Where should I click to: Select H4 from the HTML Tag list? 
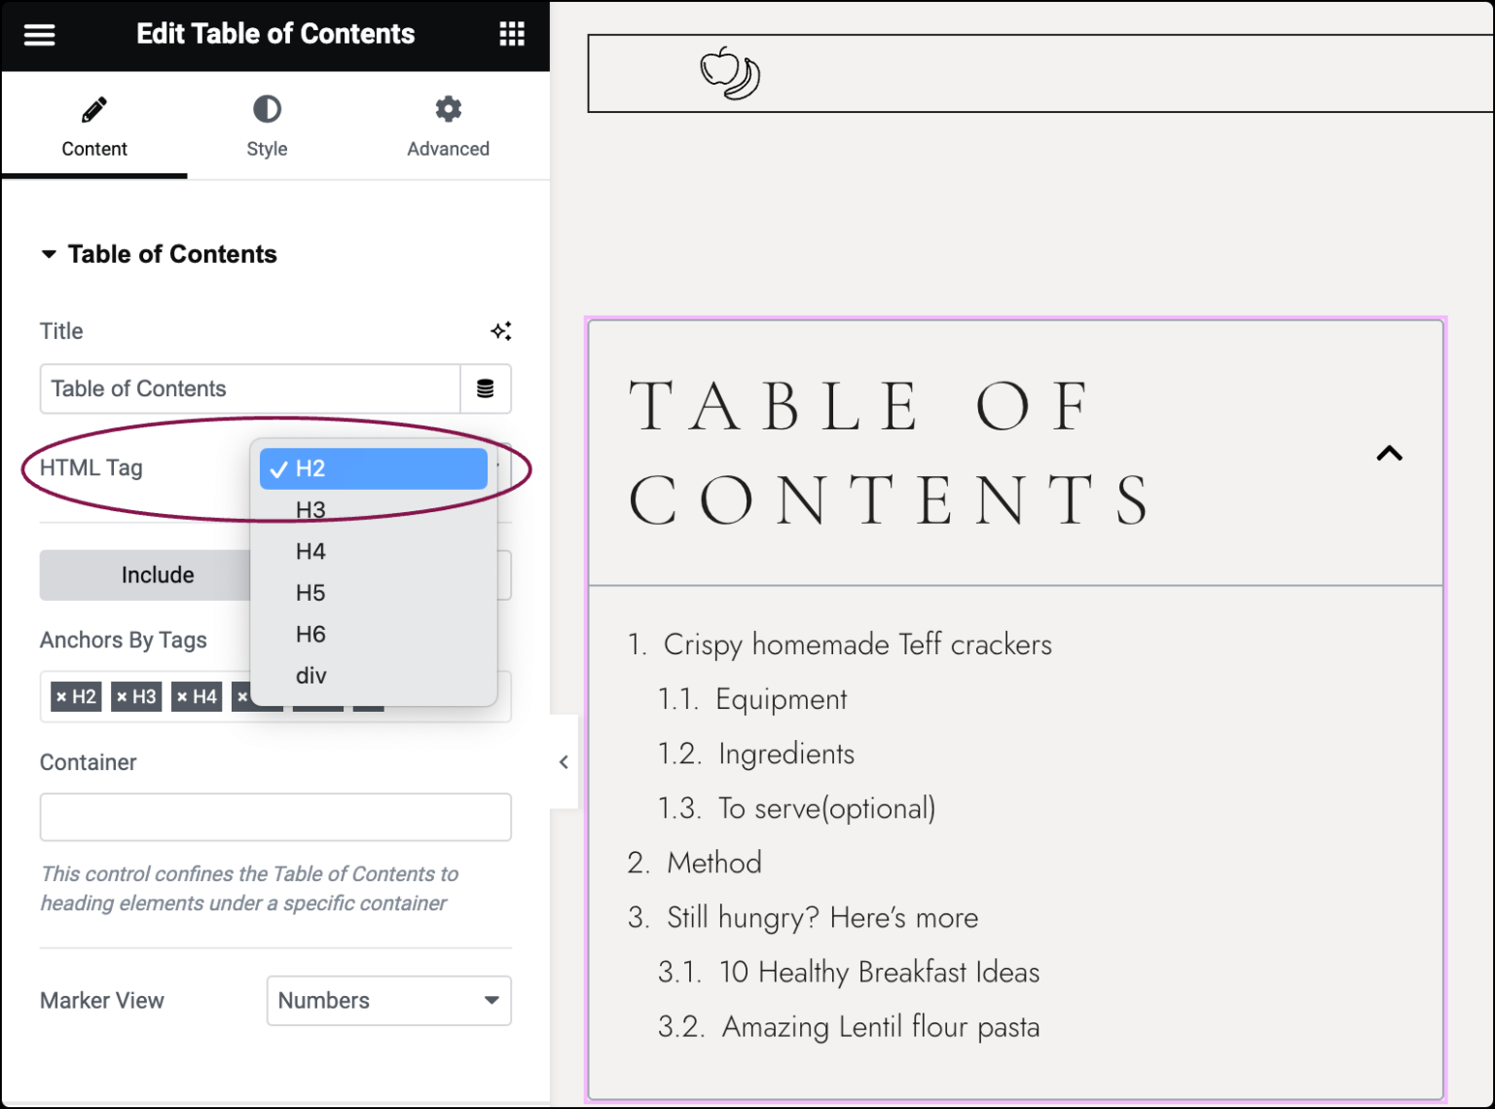310,550
